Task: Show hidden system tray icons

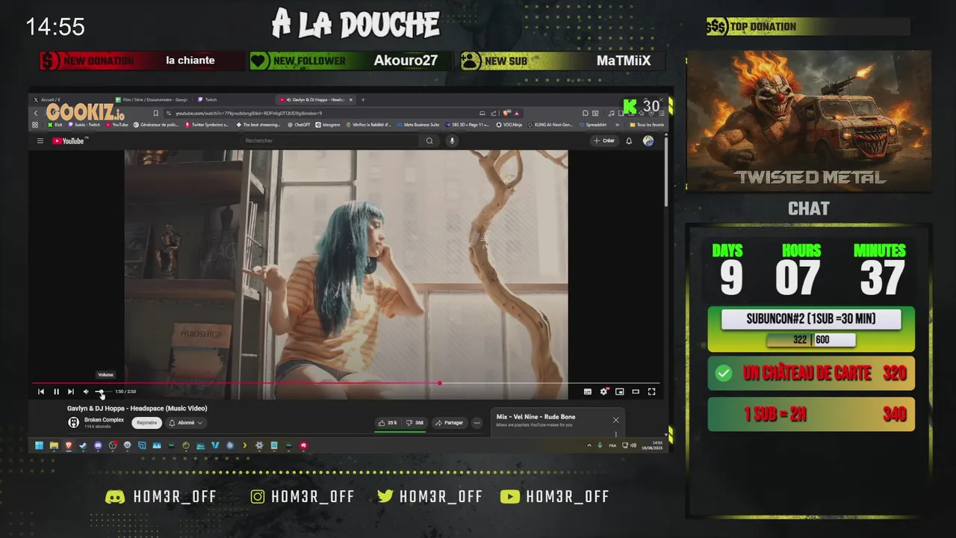Action: click(589, 445)
